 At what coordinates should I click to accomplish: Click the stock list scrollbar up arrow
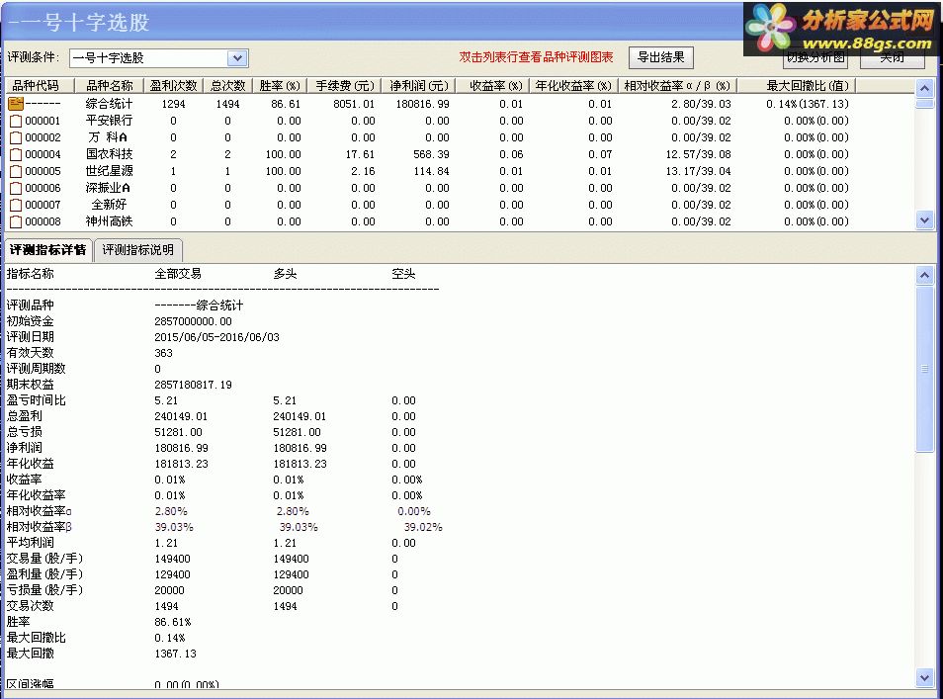point(924,88)
